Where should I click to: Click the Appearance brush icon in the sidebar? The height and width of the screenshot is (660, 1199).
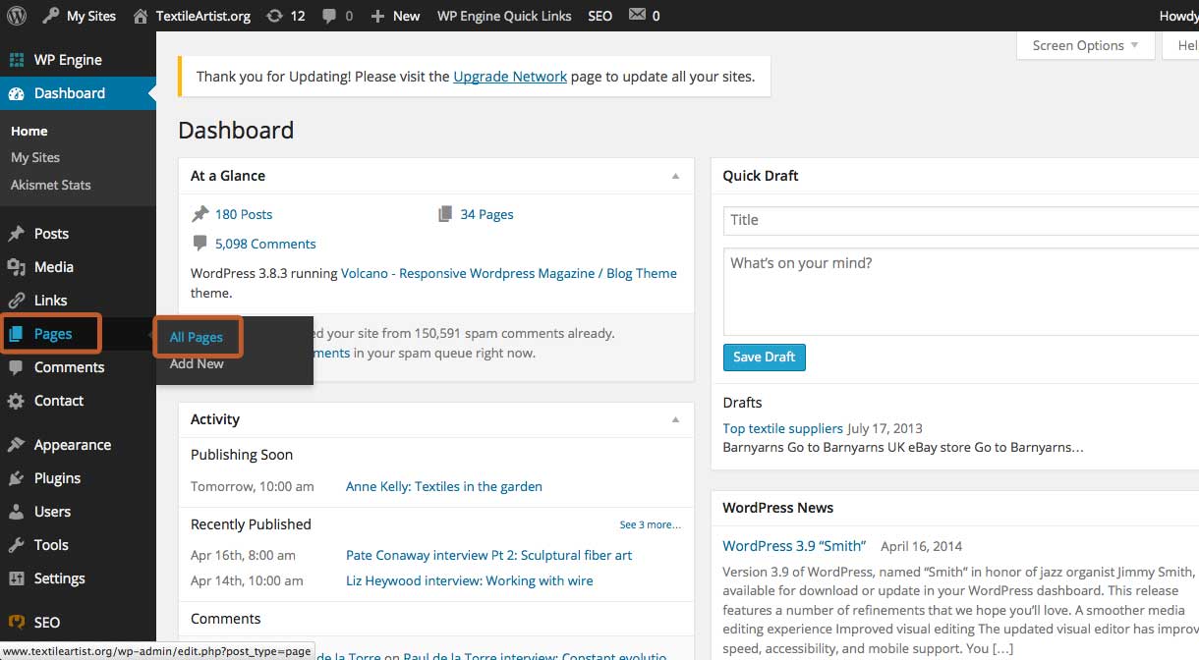click(x=16, y=445)
